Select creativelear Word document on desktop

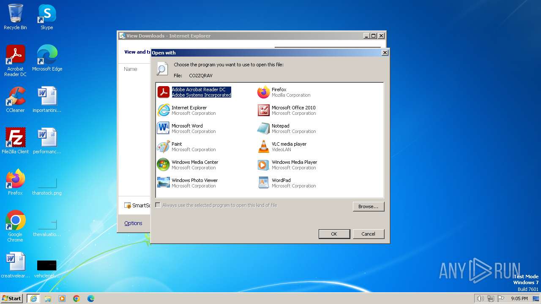click(15, 265)
